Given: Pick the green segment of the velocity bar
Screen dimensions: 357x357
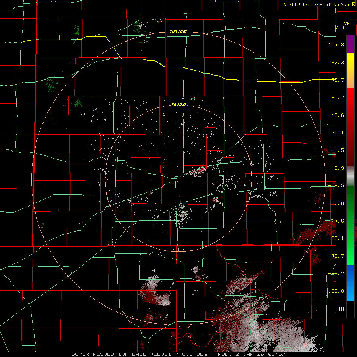Looking at the screenshot, I should point(350,225).
